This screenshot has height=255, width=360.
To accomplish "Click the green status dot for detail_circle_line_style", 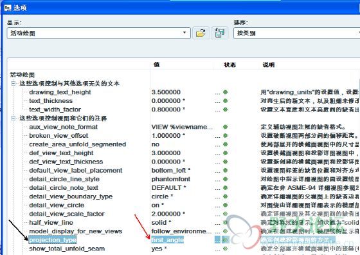I will [225, 179].
